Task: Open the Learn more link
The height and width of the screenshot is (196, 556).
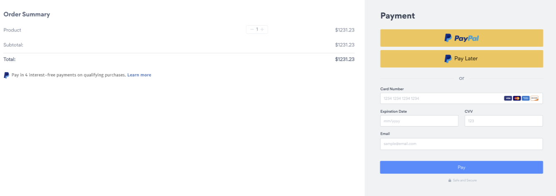Action: coord(139,75)
